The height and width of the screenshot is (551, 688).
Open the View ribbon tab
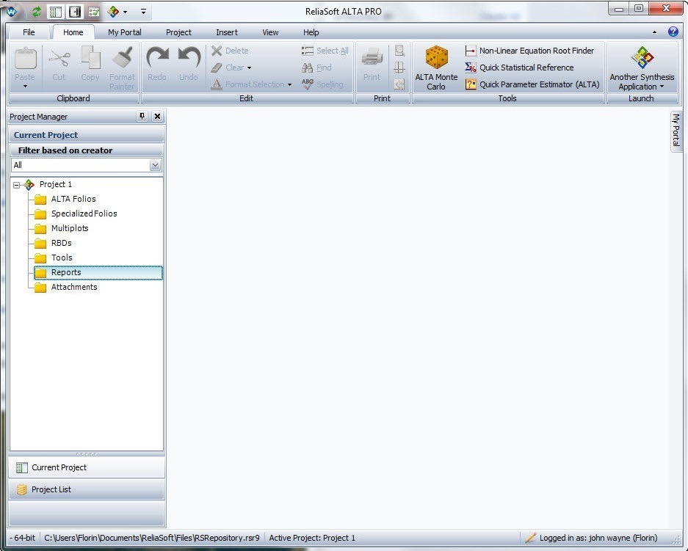click(270, 32)
